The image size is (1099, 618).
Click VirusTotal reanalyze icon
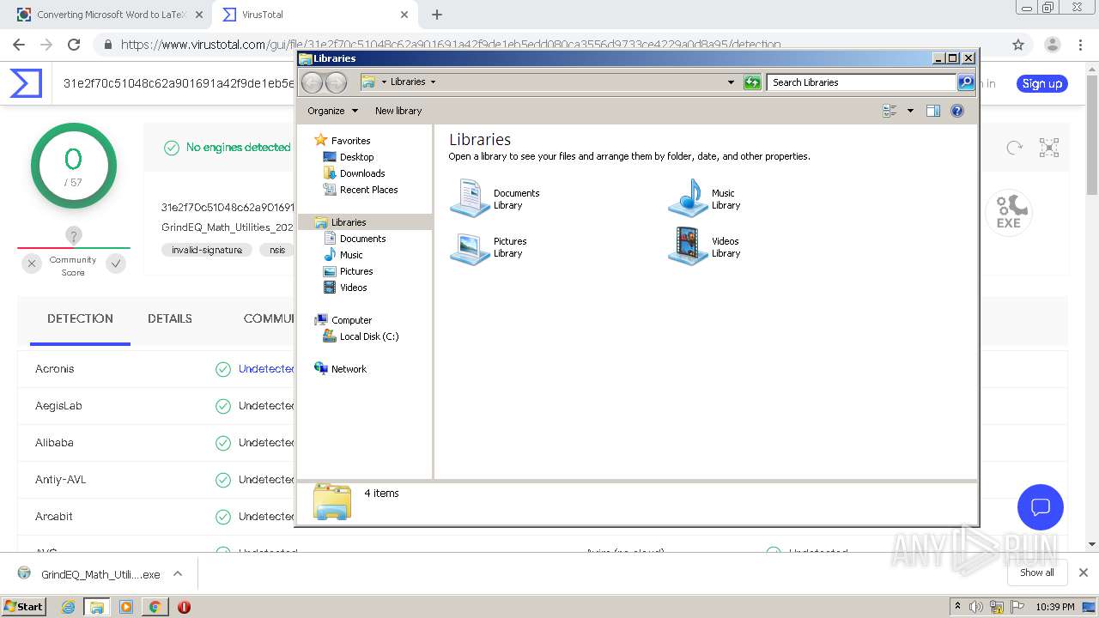1014,148
